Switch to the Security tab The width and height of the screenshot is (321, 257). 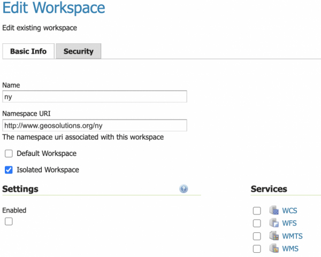point(79,51)
